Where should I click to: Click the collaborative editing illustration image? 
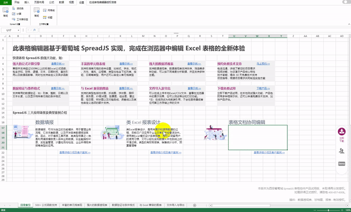pyautogui.click(x=215, y=132)
